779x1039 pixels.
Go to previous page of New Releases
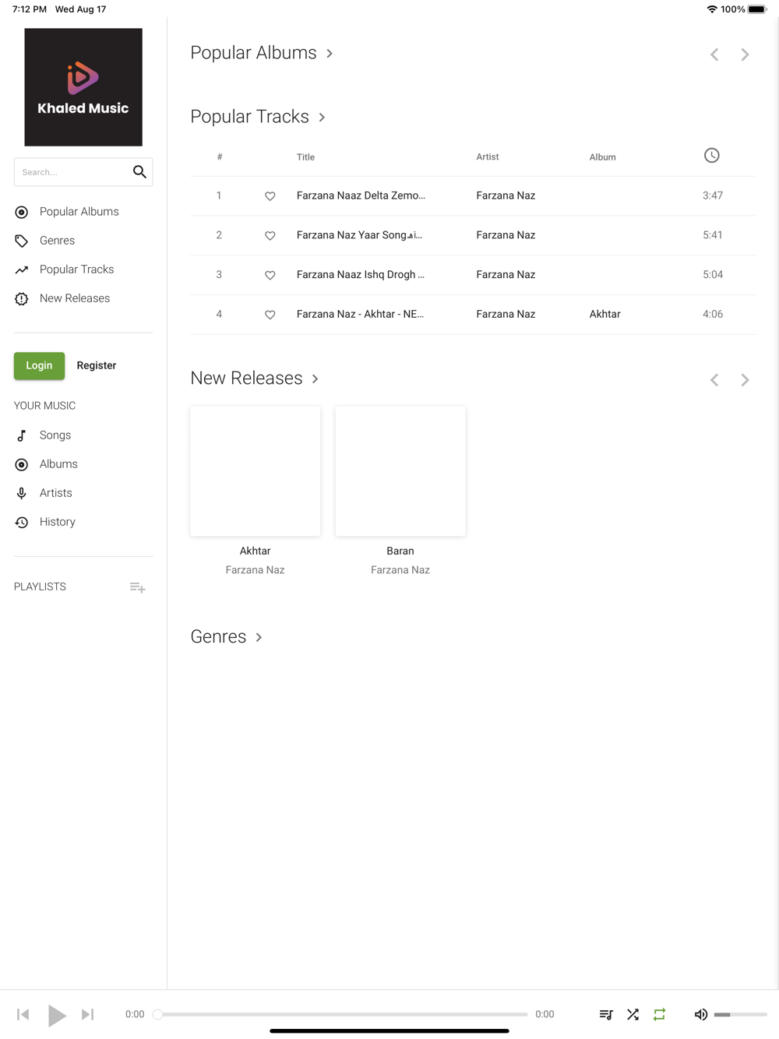[x=714, y=380]
